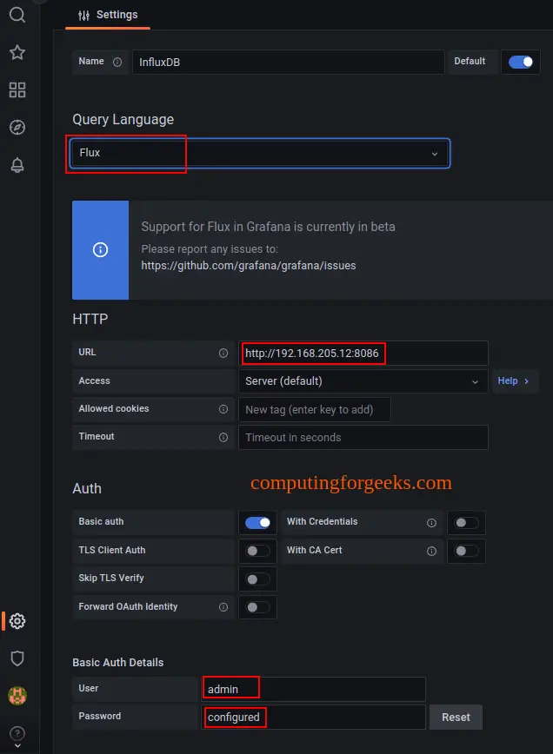The width and height of the screenshot is (553, 754).
Task: Click the Name field containing InfluxDB
Action: point(289,62)
